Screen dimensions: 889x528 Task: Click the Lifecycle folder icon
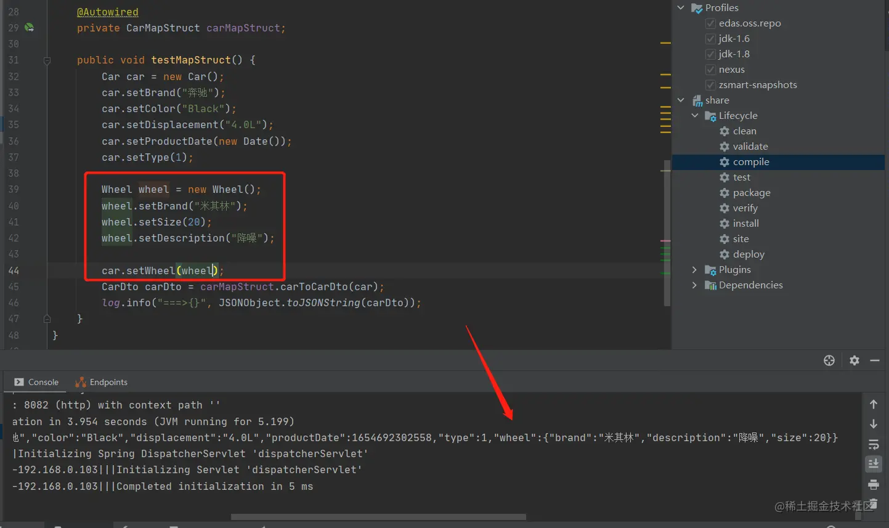point(710,116)
